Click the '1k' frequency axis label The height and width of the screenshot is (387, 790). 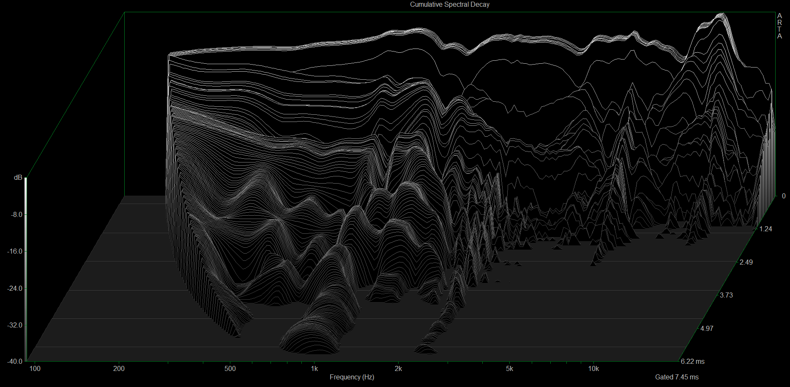[314, 368]
